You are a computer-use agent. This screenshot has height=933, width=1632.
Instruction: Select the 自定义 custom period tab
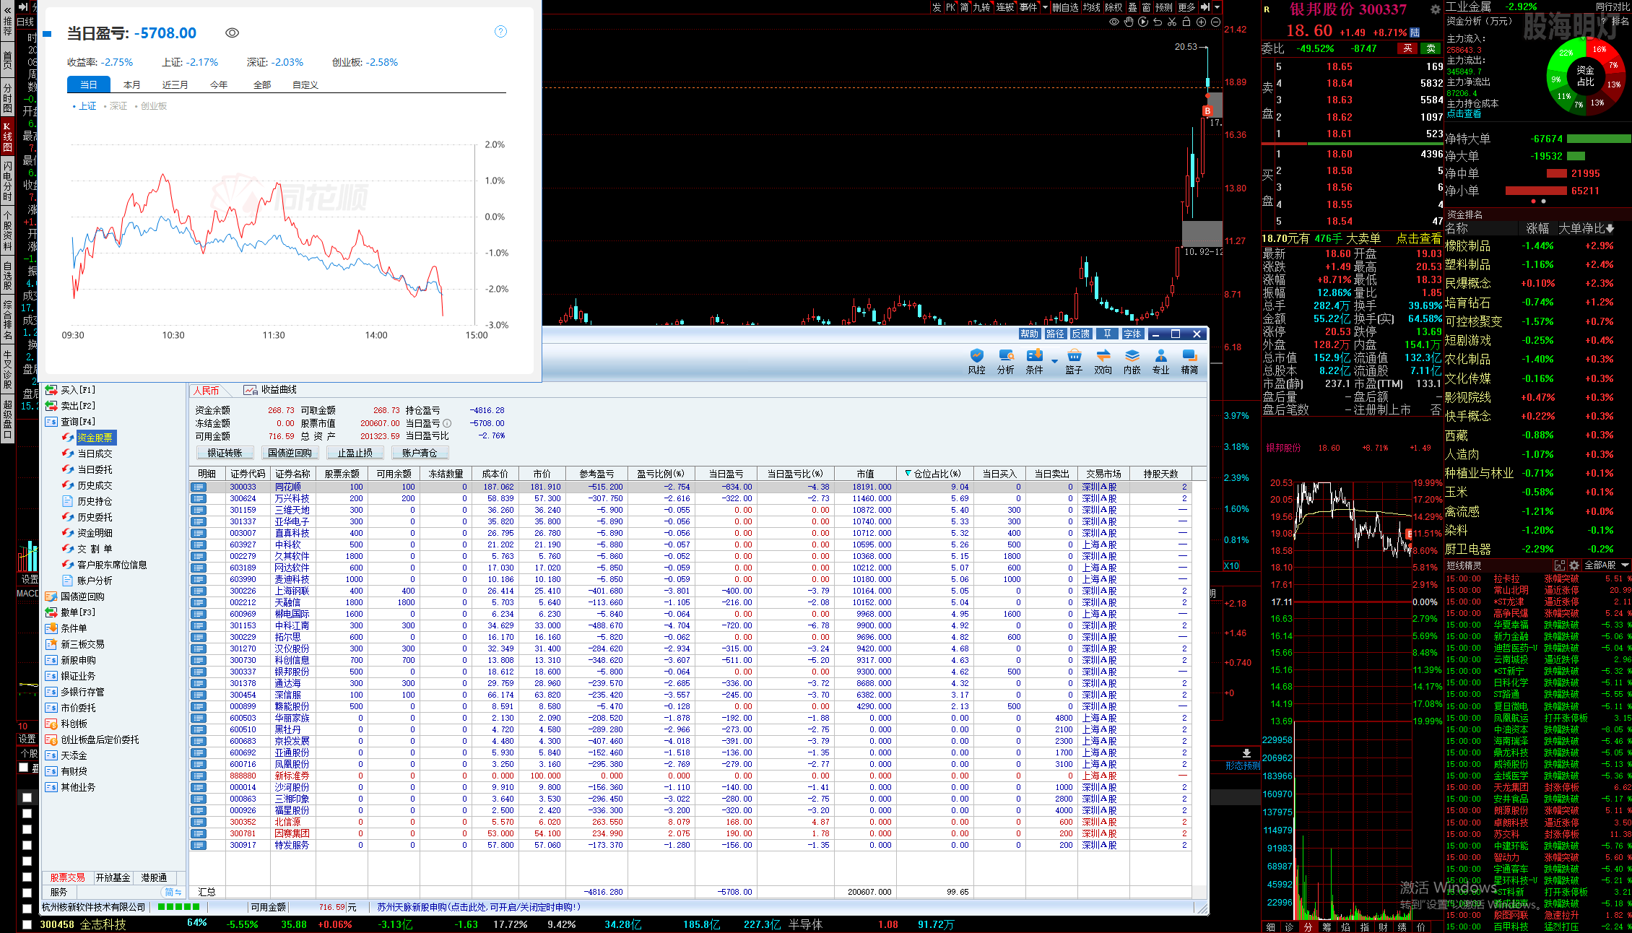point(305,84)
